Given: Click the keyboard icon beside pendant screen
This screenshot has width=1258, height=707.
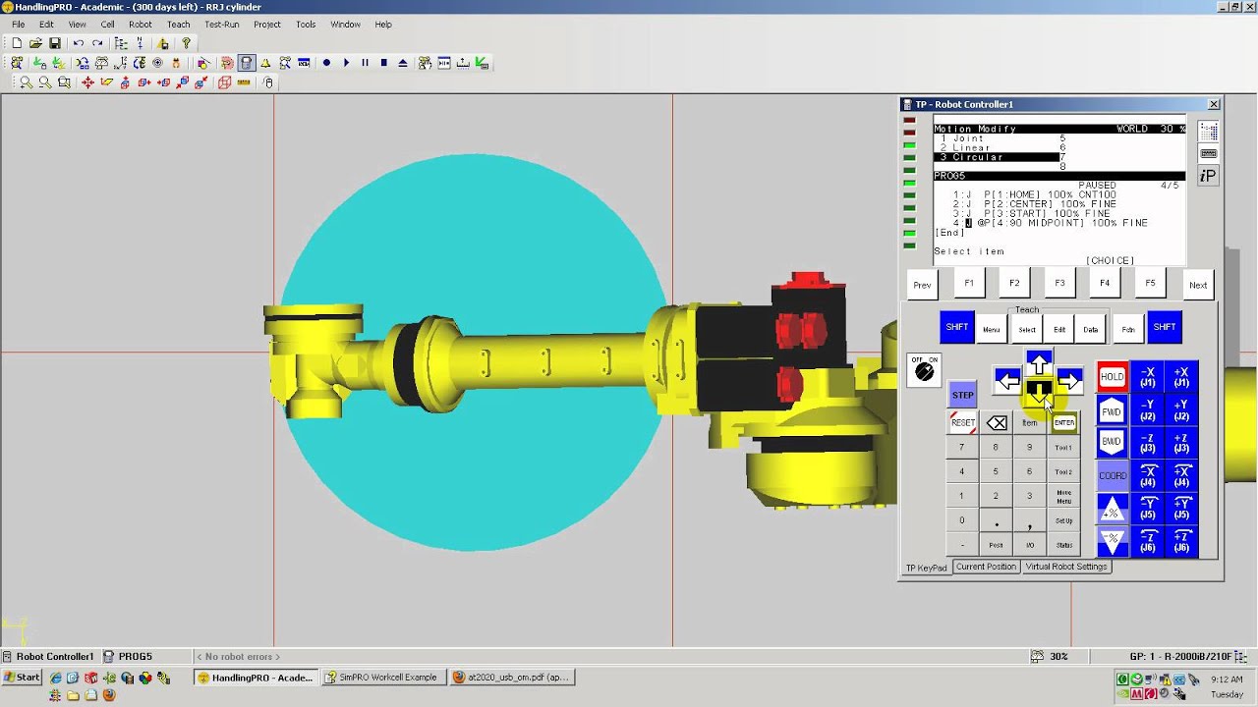Looking at the screenshot, I should coord(1208,153).
